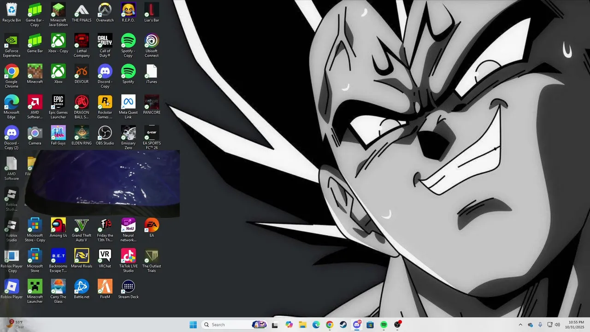The height and width of the screenshot is (332, 590).
Task: Open Meta Quest Link shortcut
Action: (x=128, y=107)
